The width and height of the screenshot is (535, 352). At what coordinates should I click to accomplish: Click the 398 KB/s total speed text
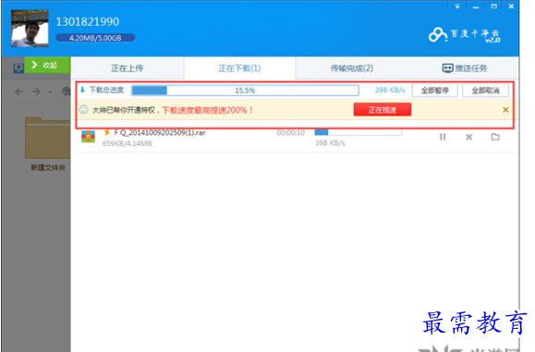click(x=390, y=90)
